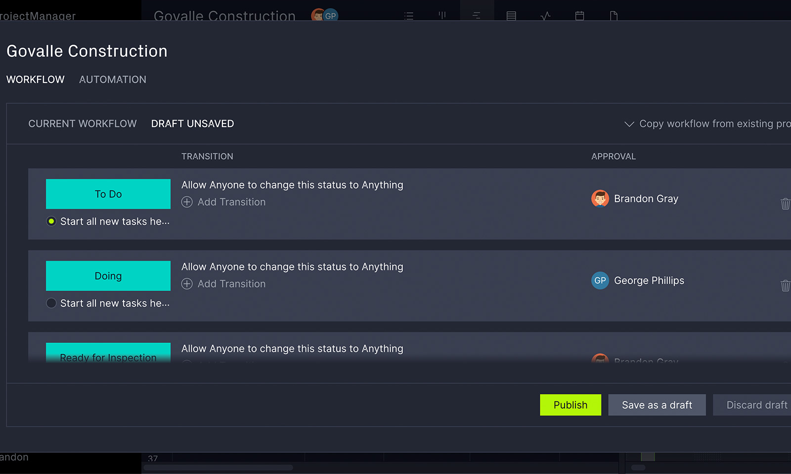Open the CURRENT WORKFLOW tab
The image size is (791, 474).
[x=83, y=124]
